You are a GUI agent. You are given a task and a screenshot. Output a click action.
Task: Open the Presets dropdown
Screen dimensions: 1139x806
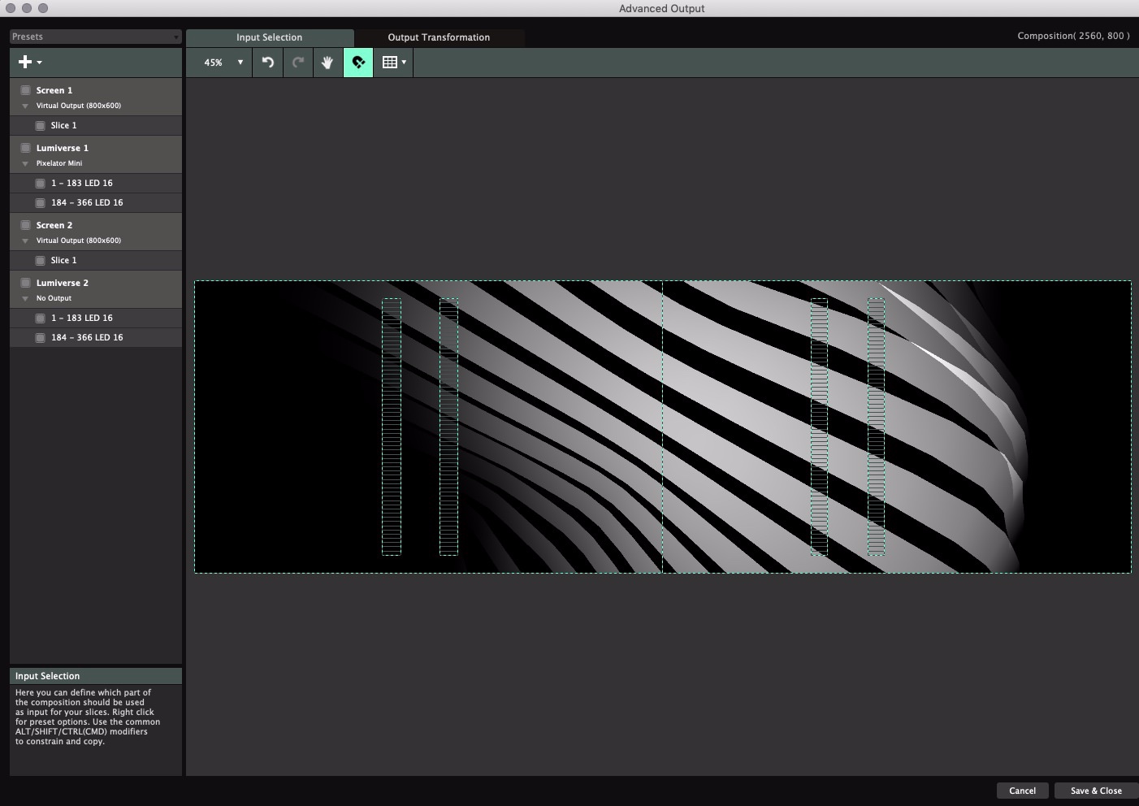(x=95, y=37)
